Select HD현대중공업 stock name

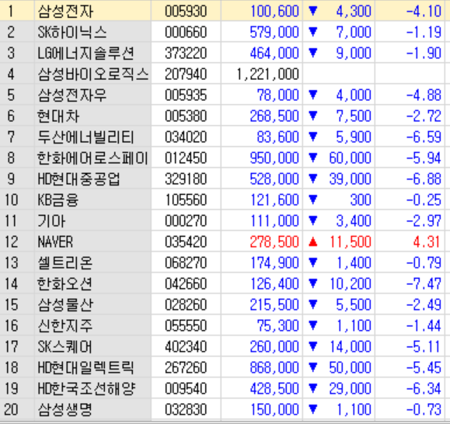[x=78, y=179]
